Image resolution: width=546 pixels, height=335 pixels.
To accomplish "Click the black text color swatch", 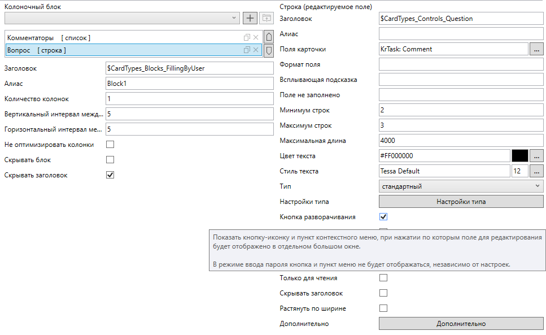I will (x=520, y=156).
